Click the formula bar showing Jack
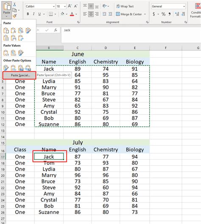The height and width of the screenshot is (224, 201). [x=131, y=35]
